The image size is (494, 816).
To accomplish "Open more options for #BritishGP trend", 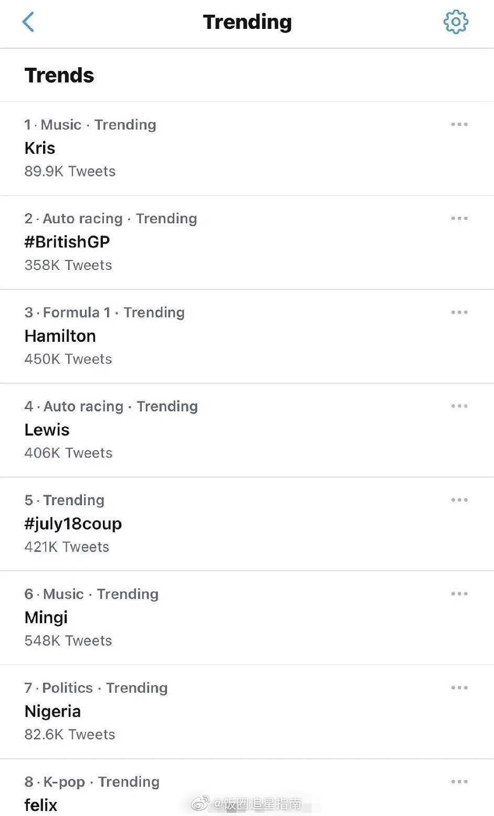I will 459,218.
